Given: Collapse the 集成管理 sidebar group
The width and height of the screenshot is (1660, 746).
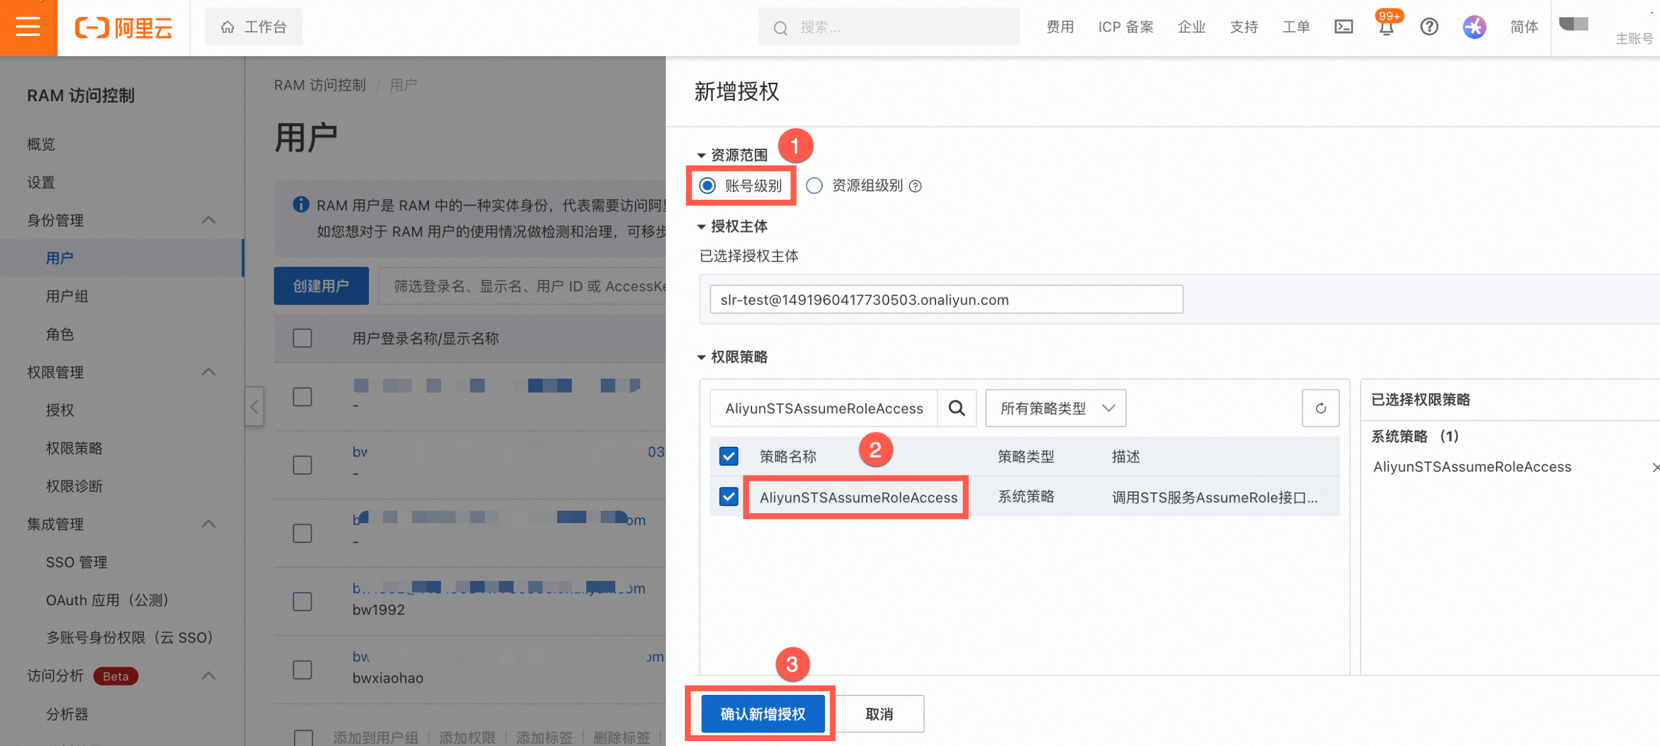Looking at the screenshot, I should click(208, 524).
